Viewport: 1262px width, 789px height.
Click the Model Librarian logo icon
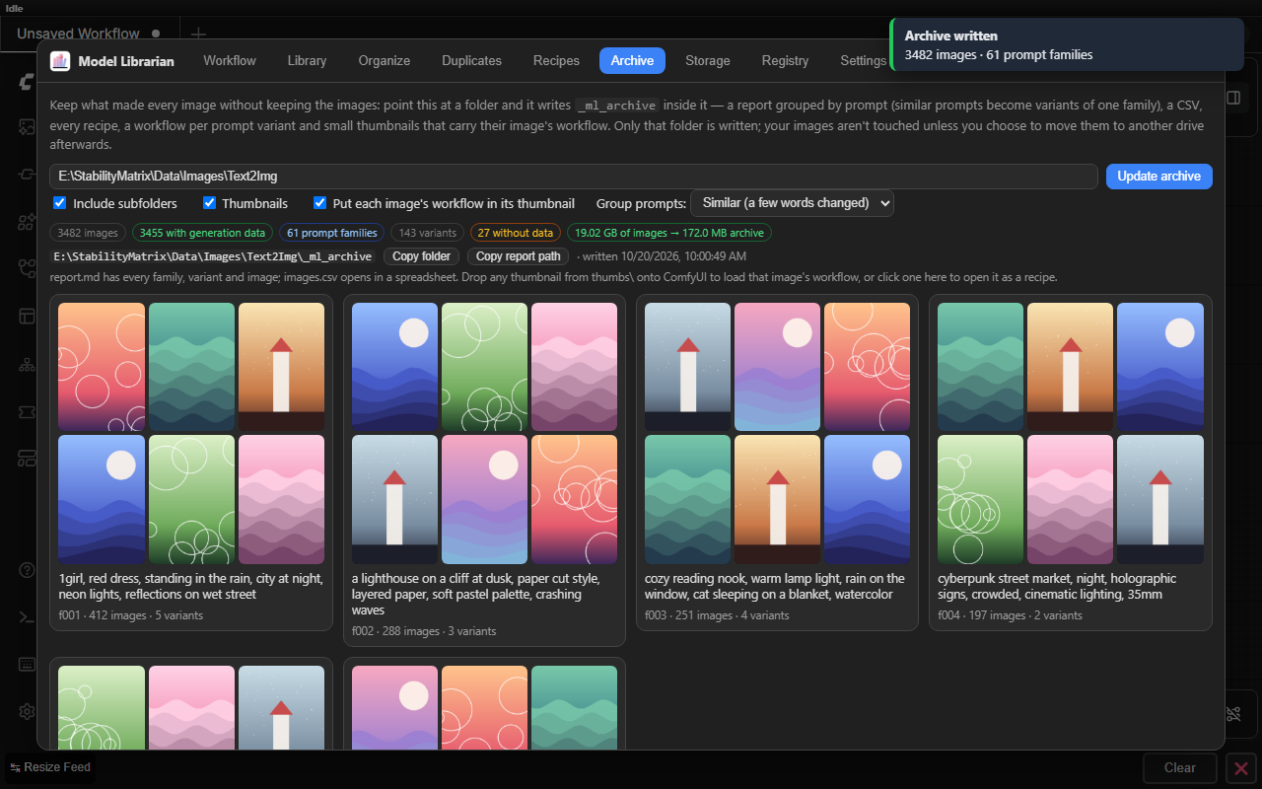coord(60,61)
